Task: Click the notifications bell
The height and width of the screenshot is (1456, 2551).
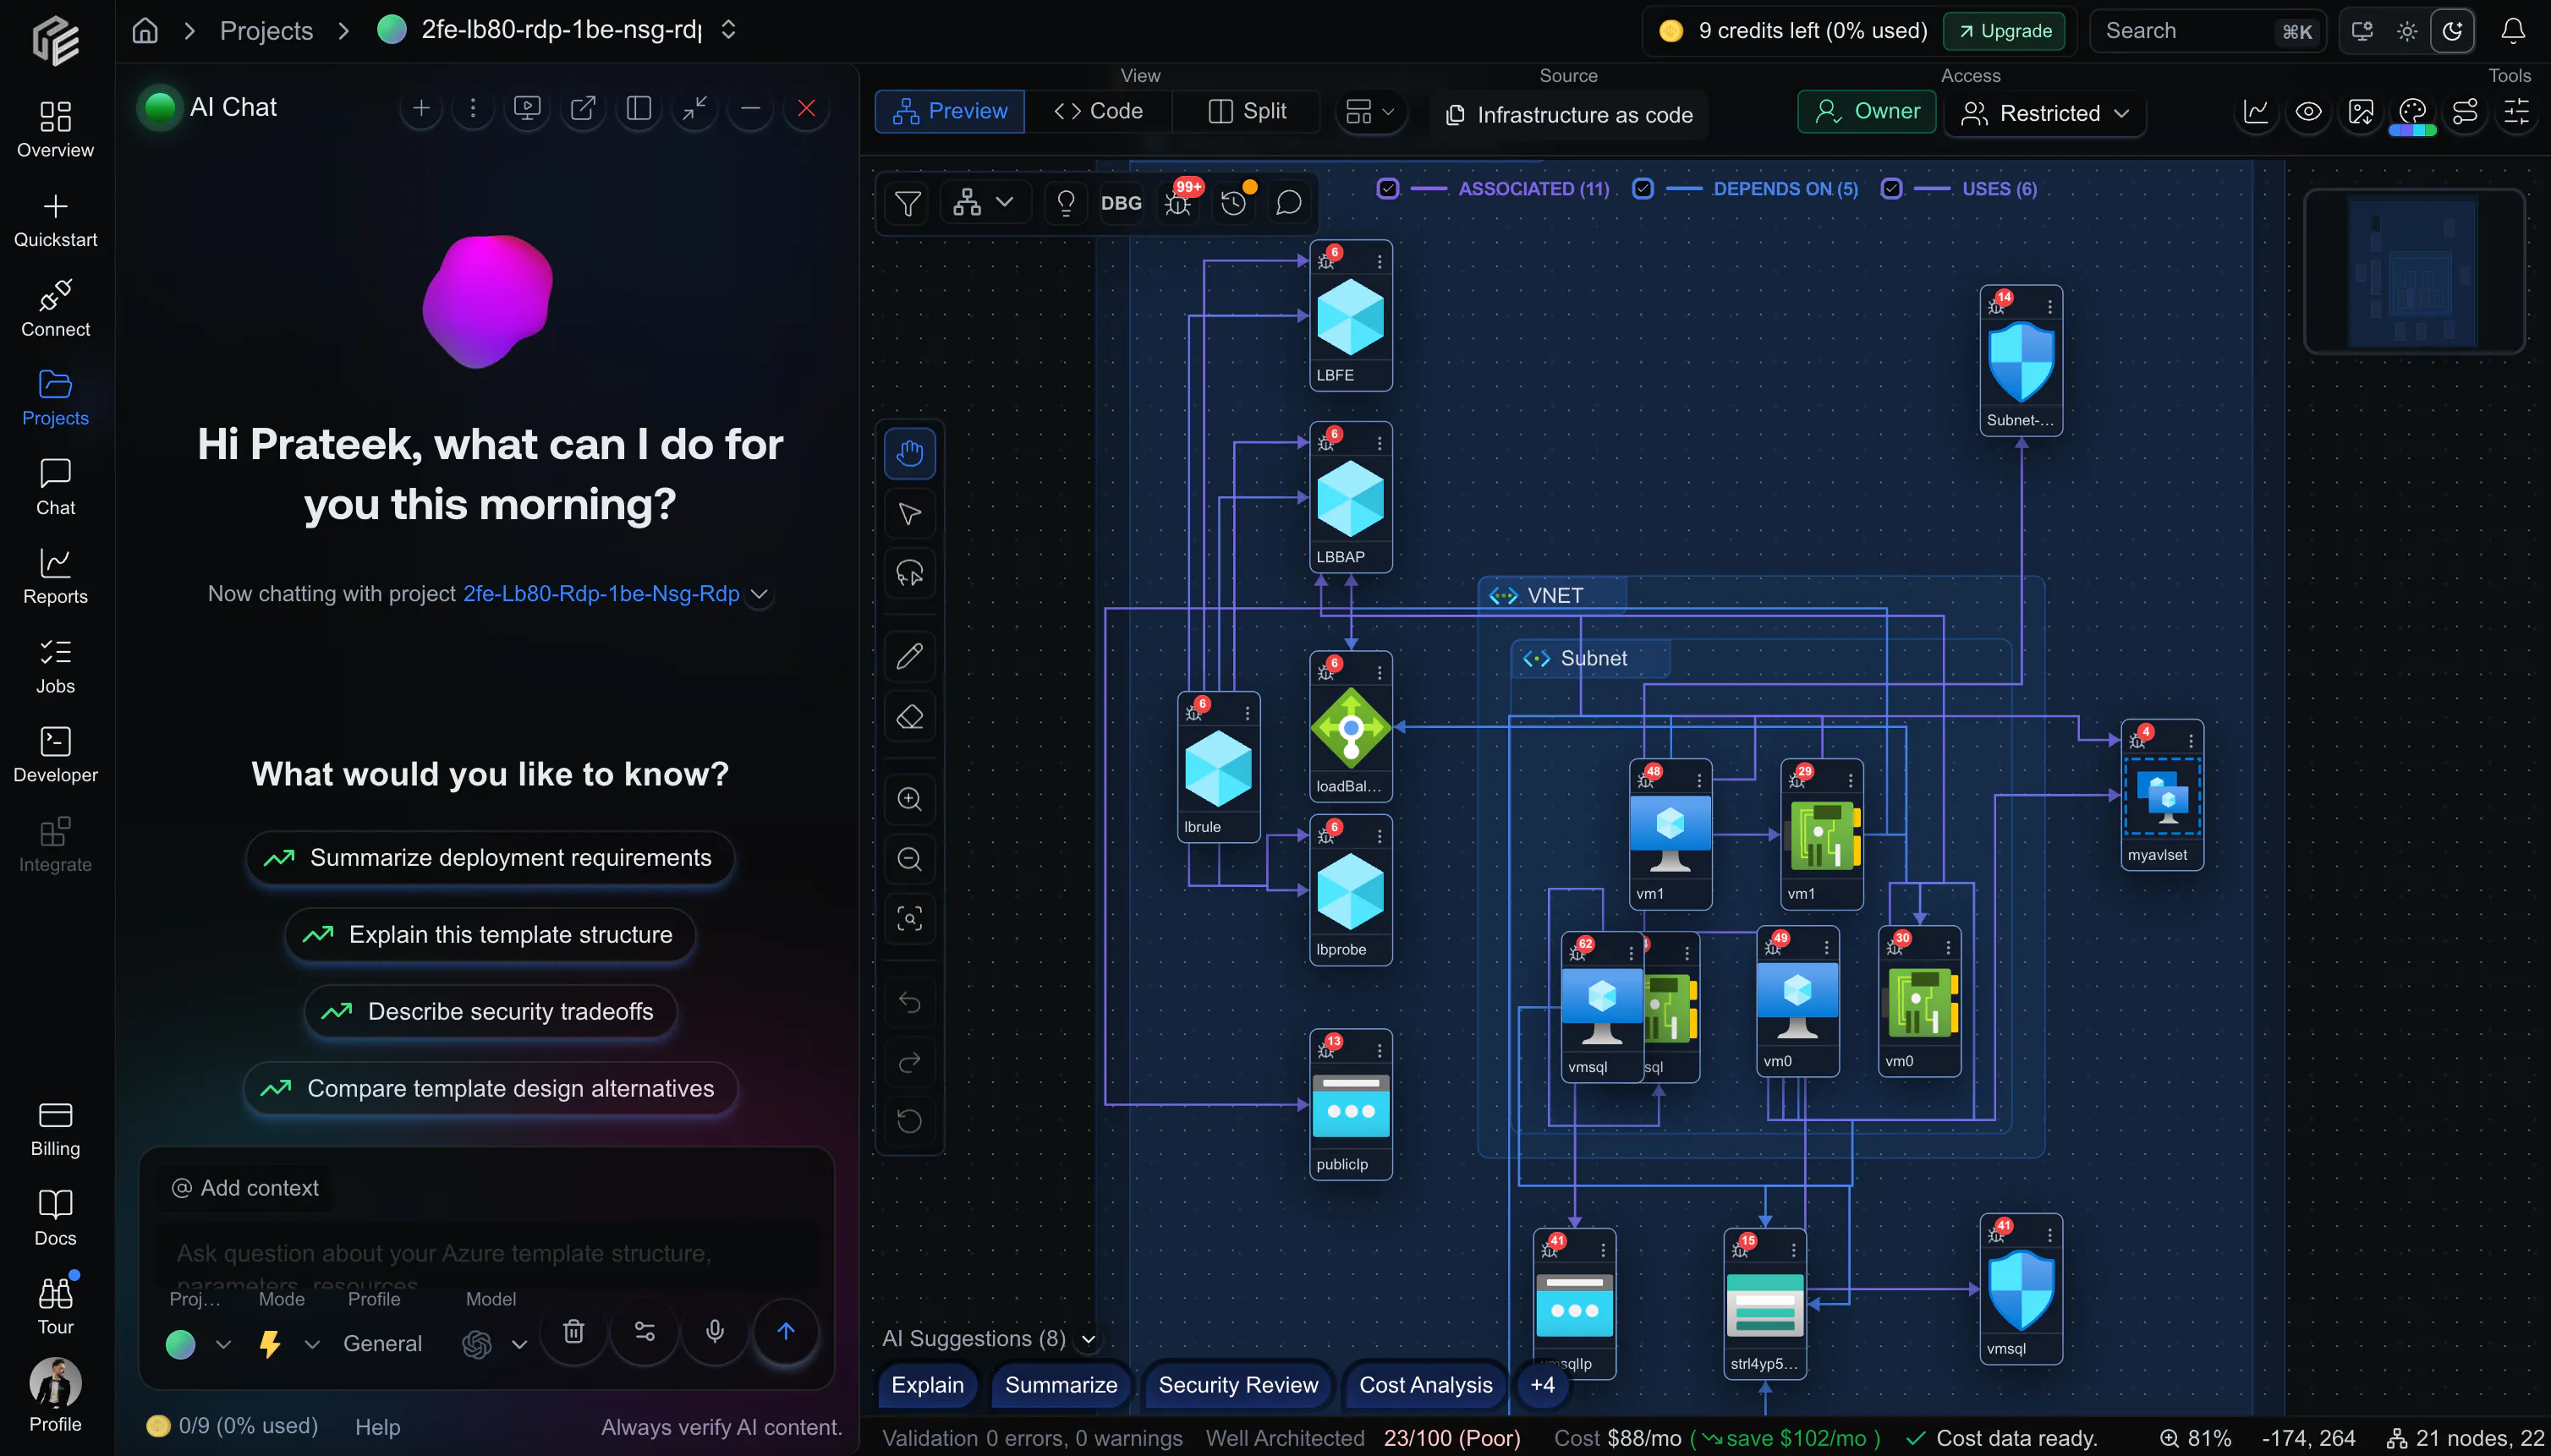Action: 2512,31
